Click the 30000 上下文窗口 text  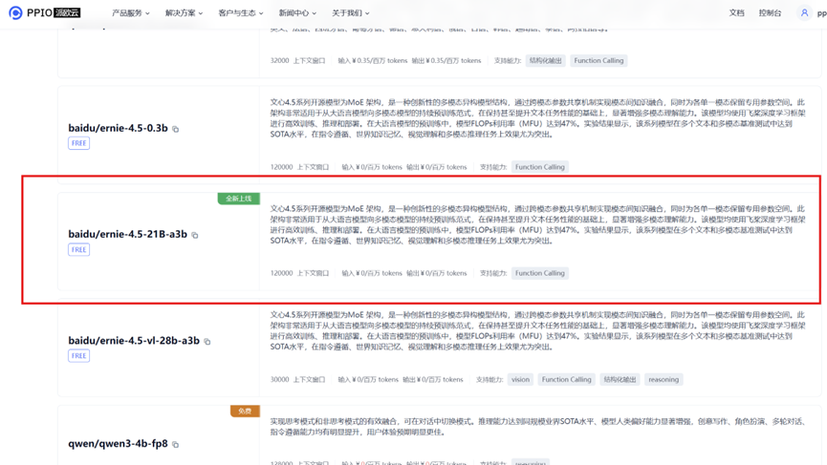click(297, 380)
